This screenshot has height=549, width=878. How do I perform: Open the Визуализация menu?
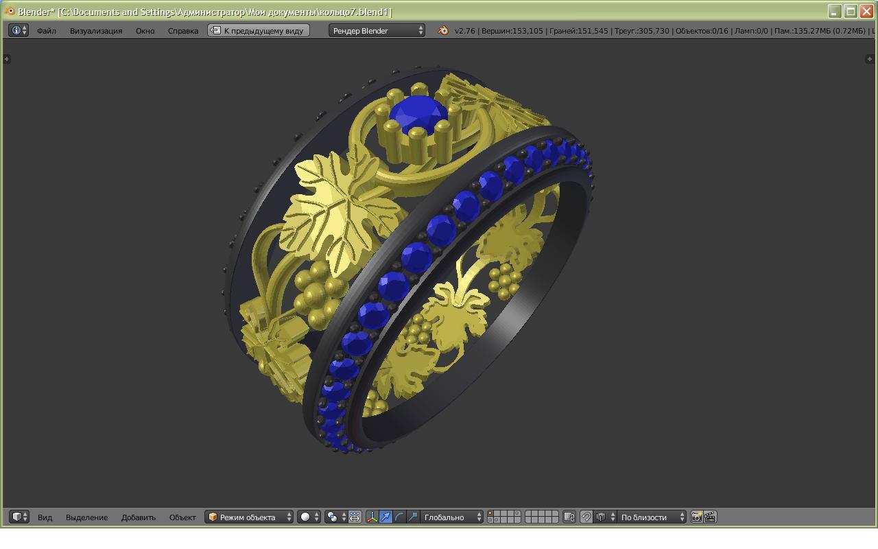tap(96, 31)
